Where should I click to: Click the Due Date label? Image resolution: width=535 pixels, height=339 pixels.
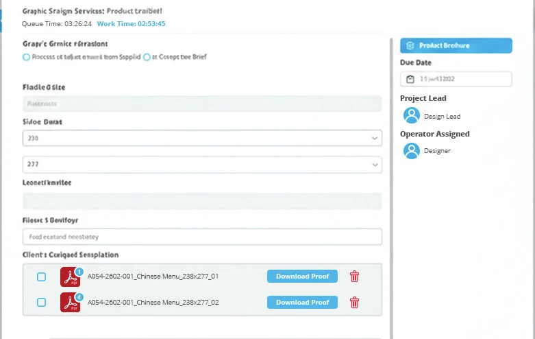pyautogui.click(x=416, y=62)
